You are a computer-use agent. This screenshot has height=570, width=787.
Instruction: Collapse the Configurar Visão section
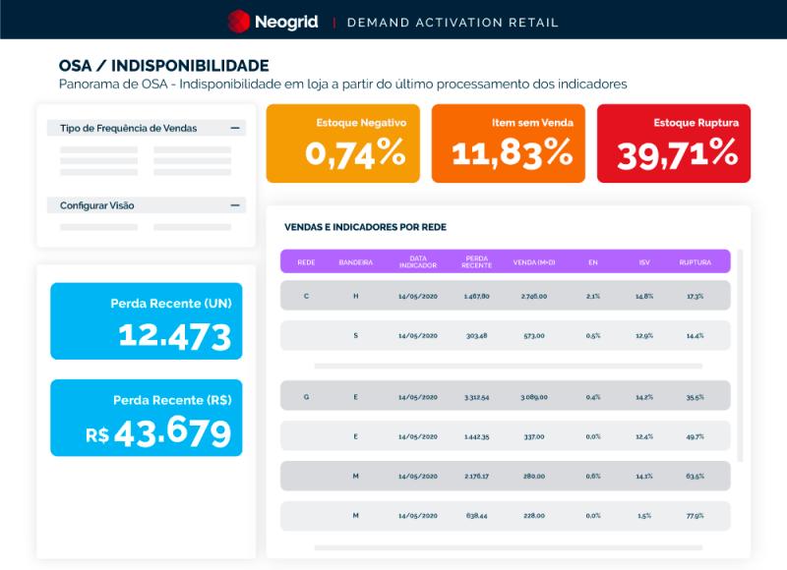pos(235,205)
